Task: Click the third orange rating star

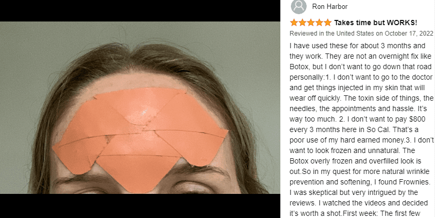Action: coord(311,23)
